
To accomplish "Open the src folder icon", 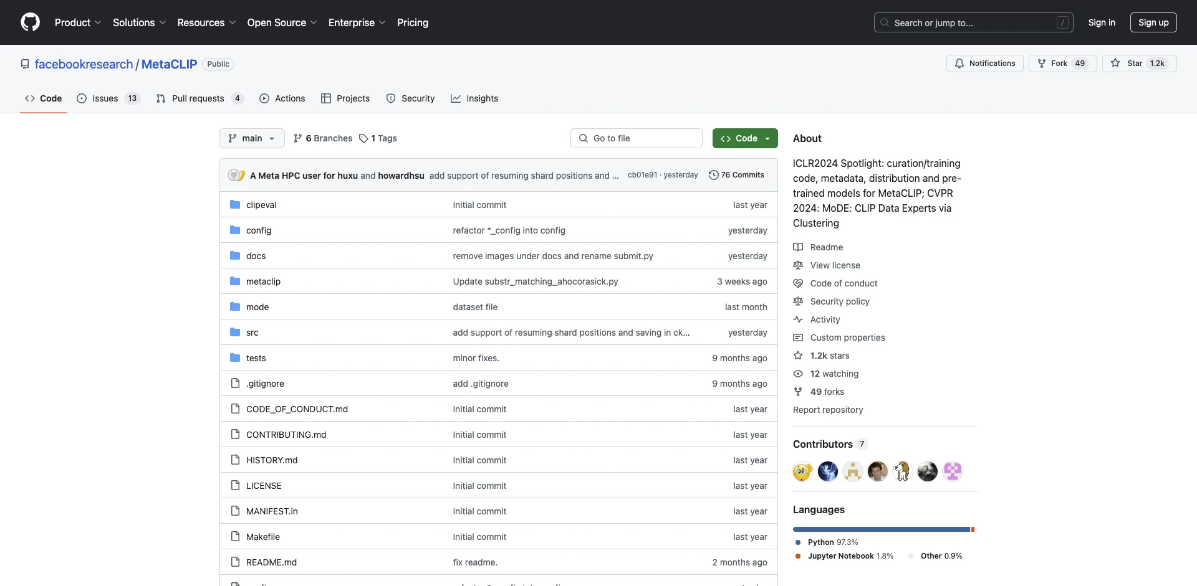I will [x=235, y=333].
